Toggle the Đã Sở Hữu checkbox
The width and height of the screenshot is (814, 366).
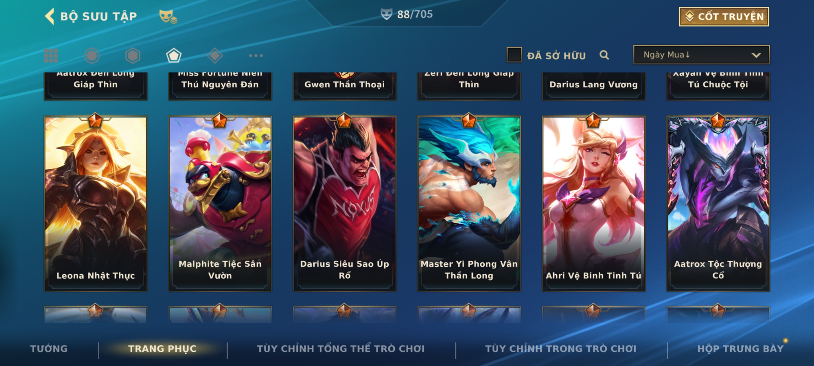point(514,55)
